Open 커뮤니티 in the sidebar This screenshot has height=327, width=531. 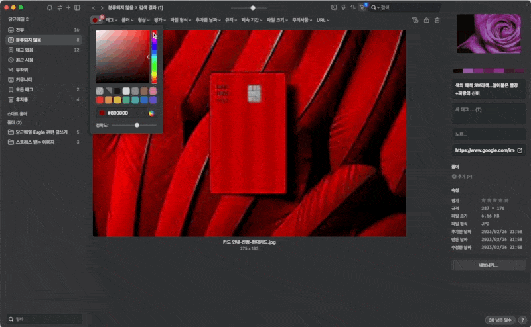[x=44, y=79]
